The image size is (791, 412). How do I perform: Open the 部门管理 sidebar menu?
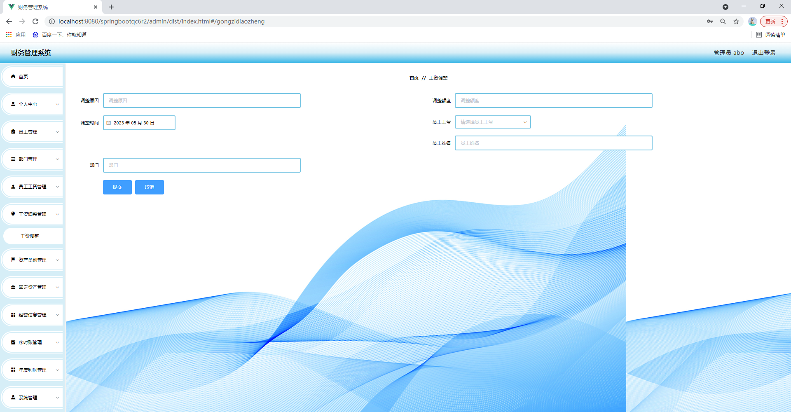tap(33, 159)
